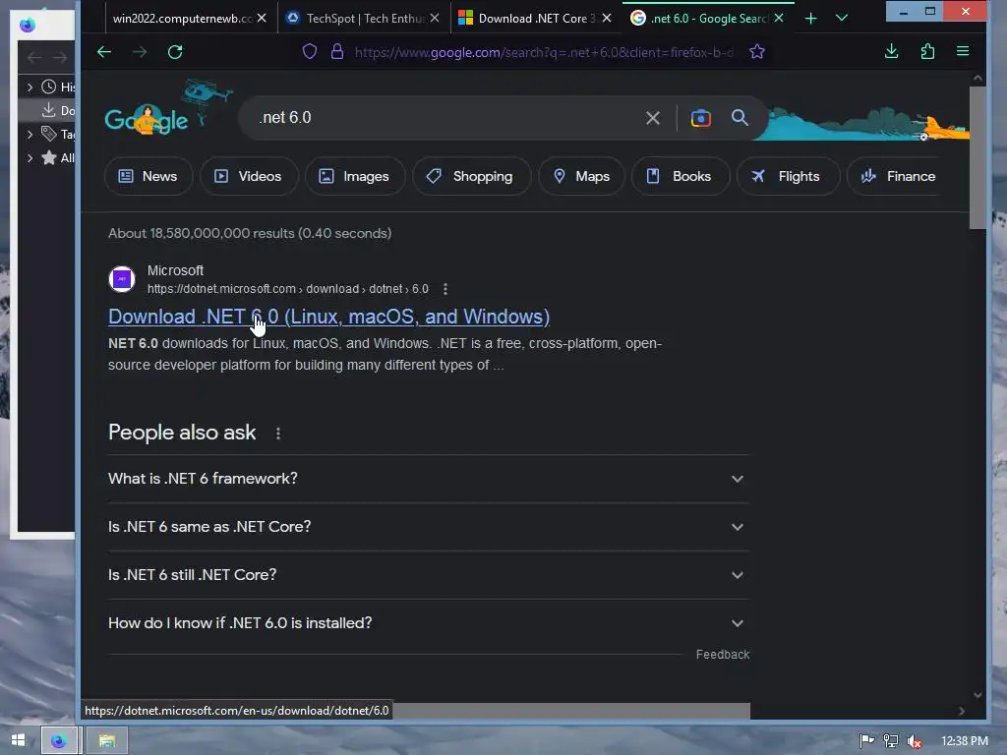Open File Explorer from taskbar
Screen dimensions: 1007x755
(x=106, y=741)
